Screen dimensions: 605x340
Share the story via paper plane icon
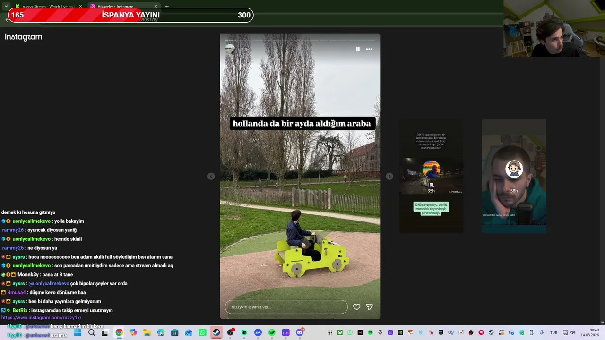coord(369,307)
